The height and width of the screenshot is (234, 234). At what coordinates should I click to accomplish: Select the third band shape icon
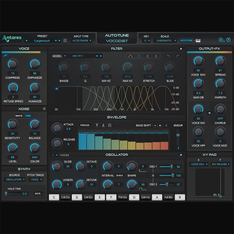147,56
